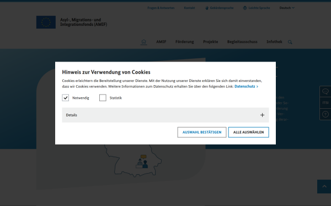Click the Leichte Sprache icon
Screen dimensions: 331x206
[245, 8]
